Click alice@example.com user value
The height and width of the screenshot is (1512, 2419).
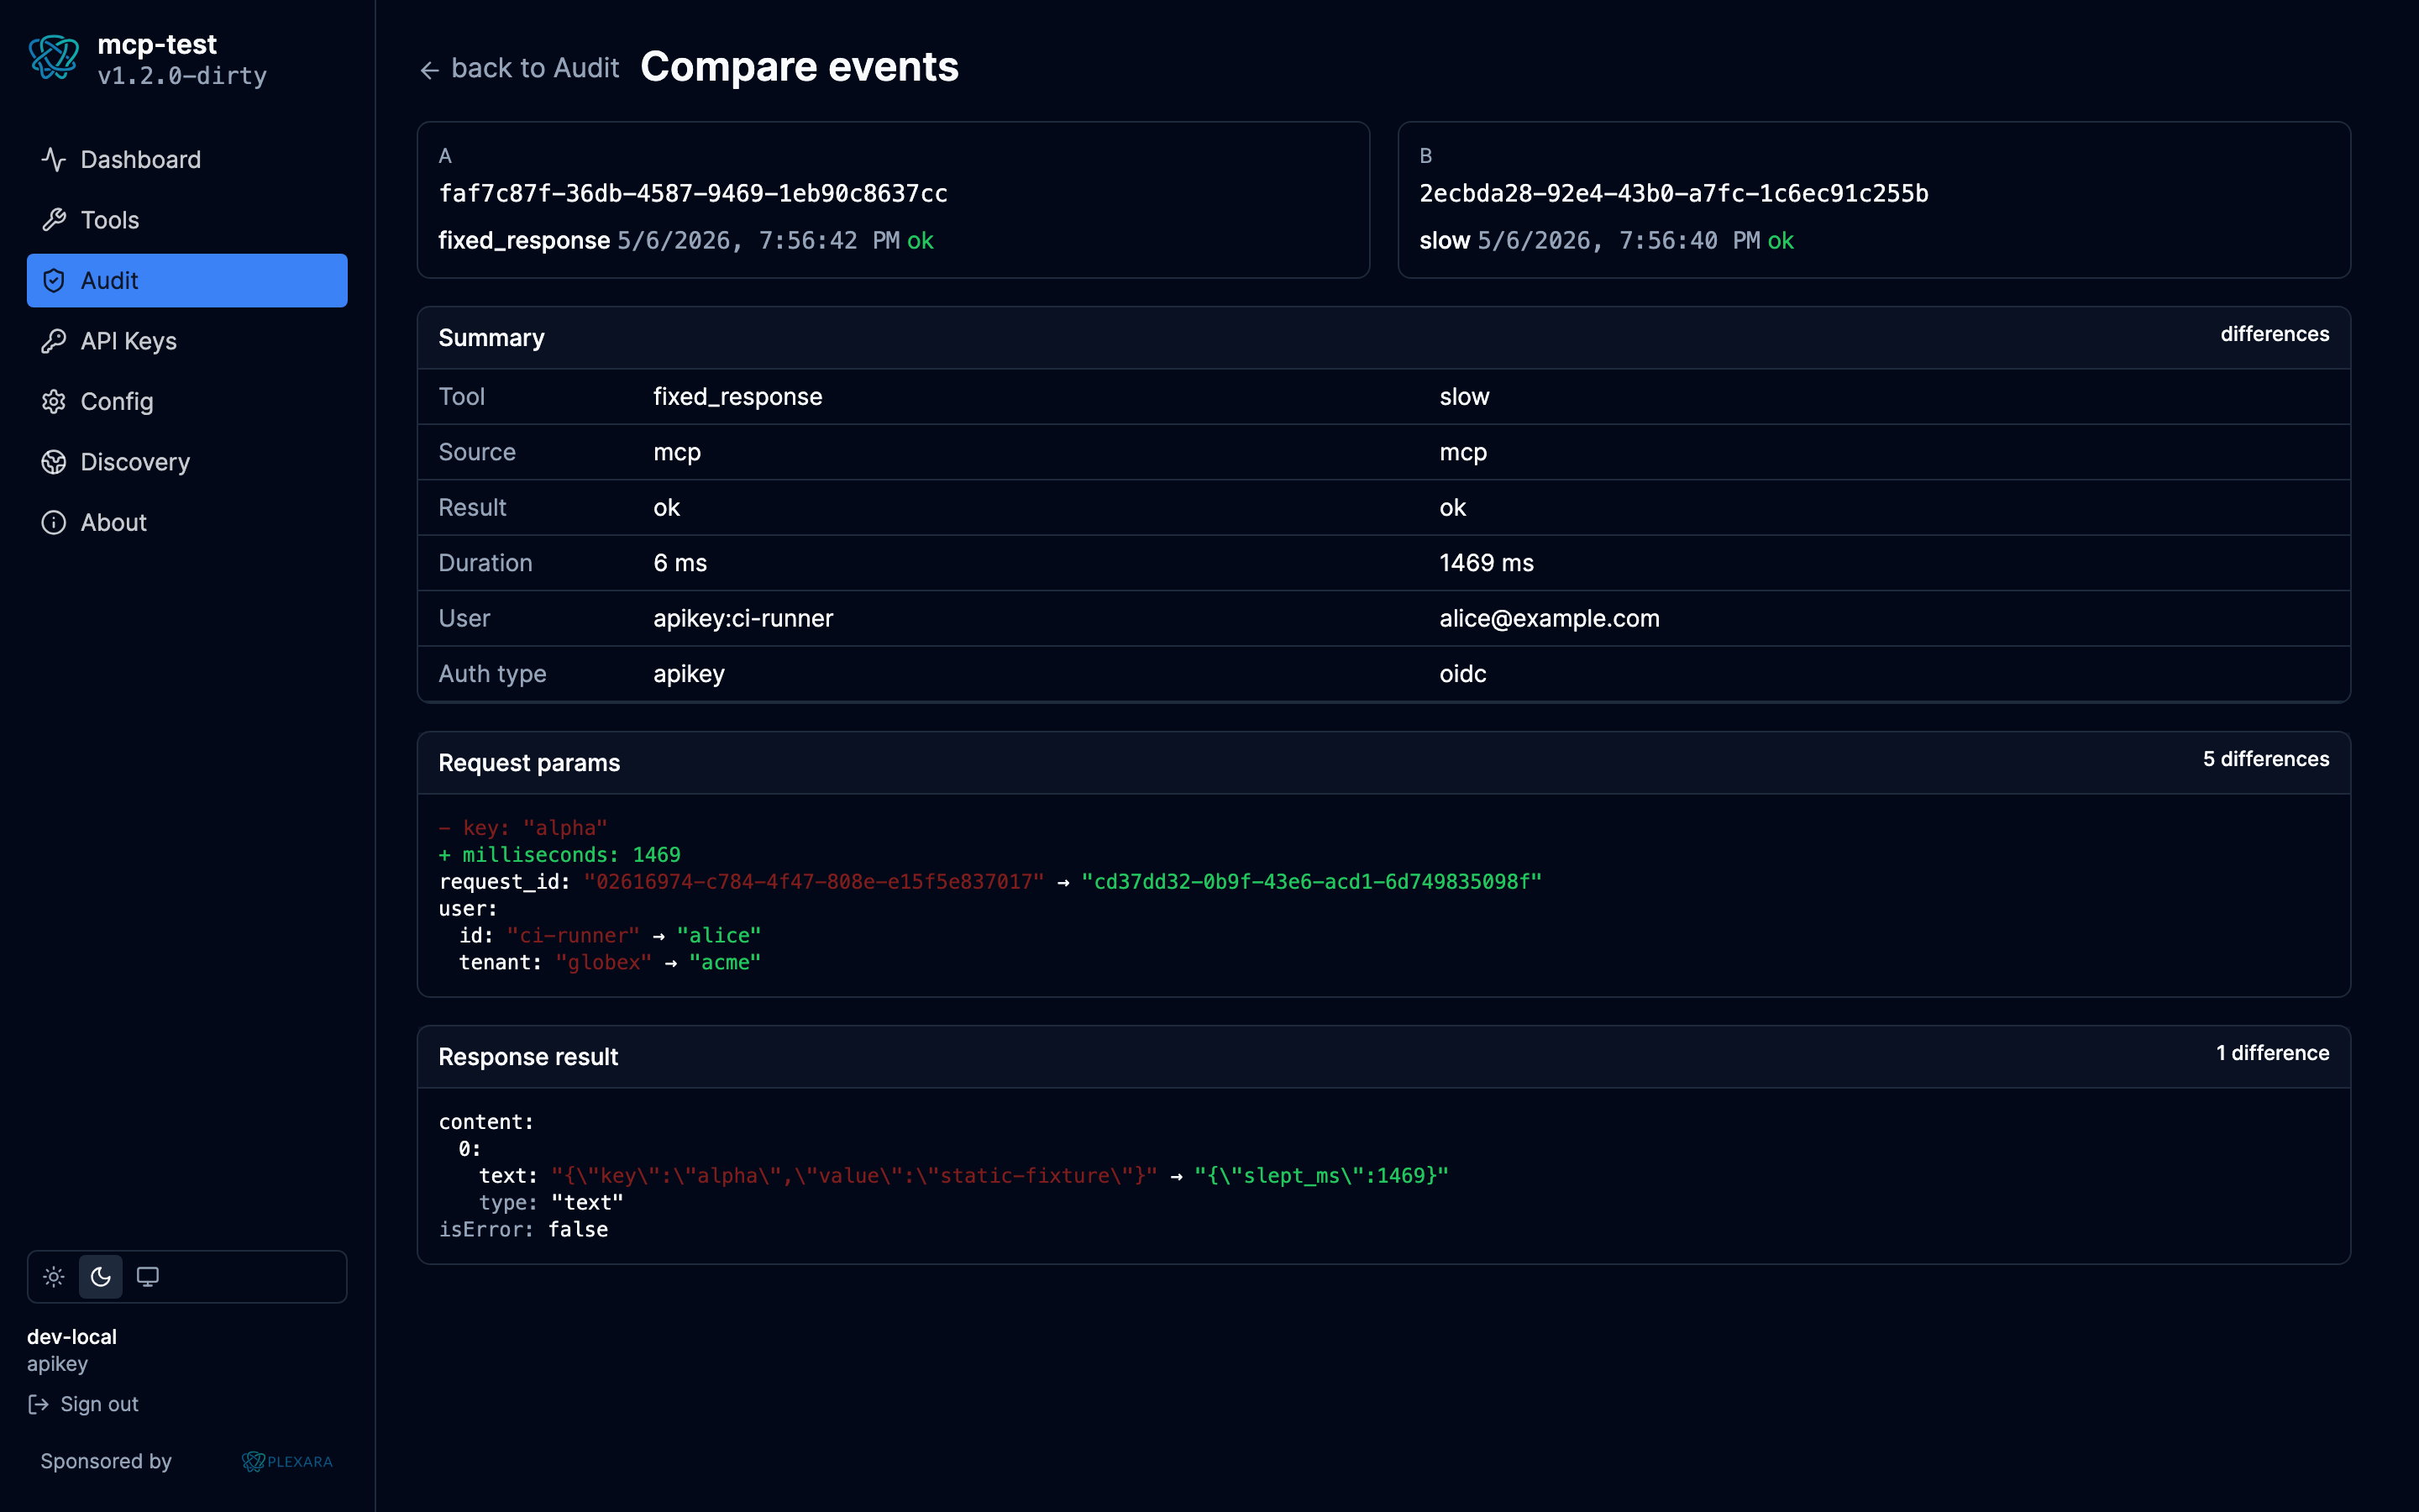point(1550,619)
